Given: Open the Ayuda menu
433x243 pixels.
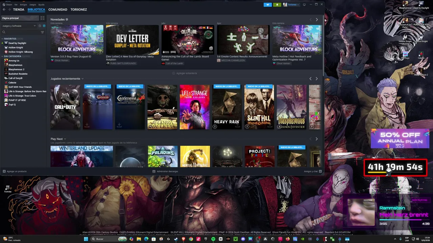Looking at the screenshot, I should click(x=41, y=5).
